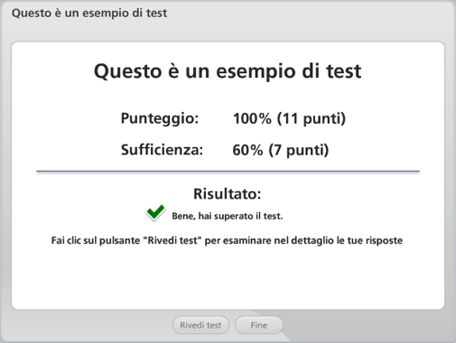Click the (7 punti) threshold points text
This screenshot has height=343, width=456.
[x=299, y=150]
